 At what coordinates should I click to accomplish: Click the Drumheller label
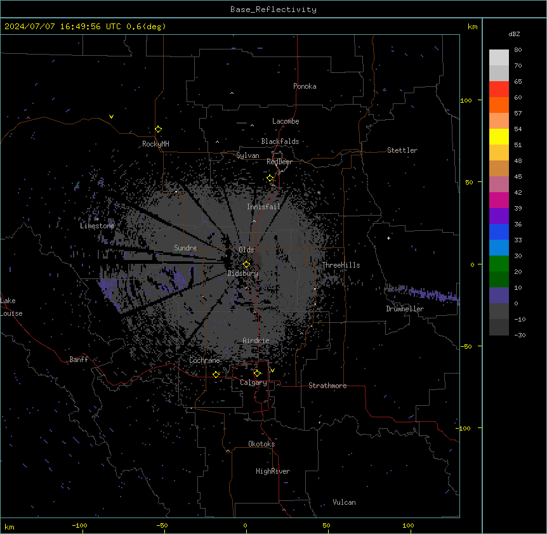[x=405, y=309]
